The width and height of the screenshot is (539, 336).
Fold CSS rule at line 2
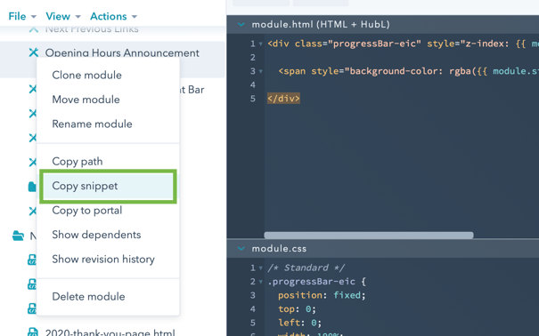tap(261, 282)
